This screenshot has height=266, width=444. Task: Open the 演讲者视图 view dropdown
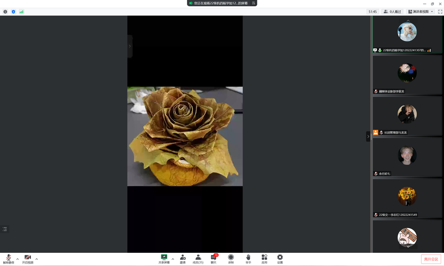[421, 12]
